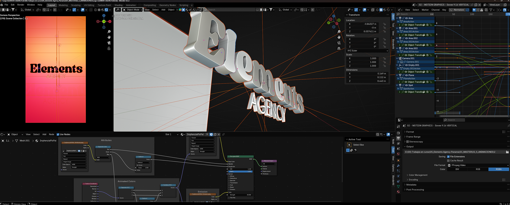Expand the Color Management subpanel
This screenshot has height=205, width=510.
[x=418, y=175]
